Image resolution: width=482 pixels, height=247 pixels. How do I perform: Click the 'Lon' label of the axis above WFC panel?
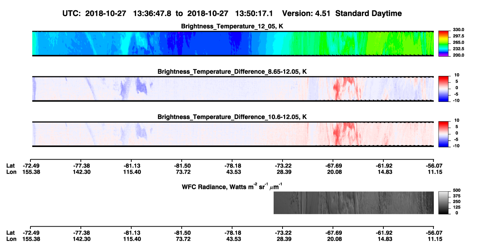pos(11,172)
